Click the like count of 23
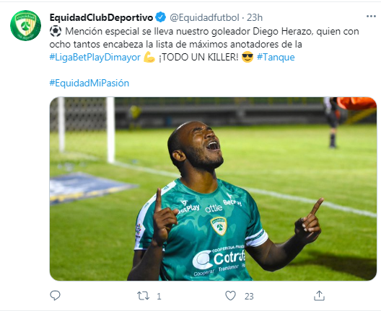This screenshot has width=381, height=311. click(249, 296)
